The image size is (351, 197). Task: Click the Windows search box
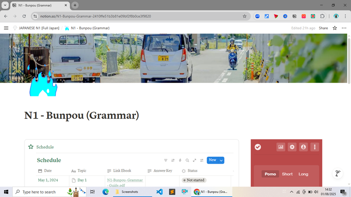pos(49,192)
